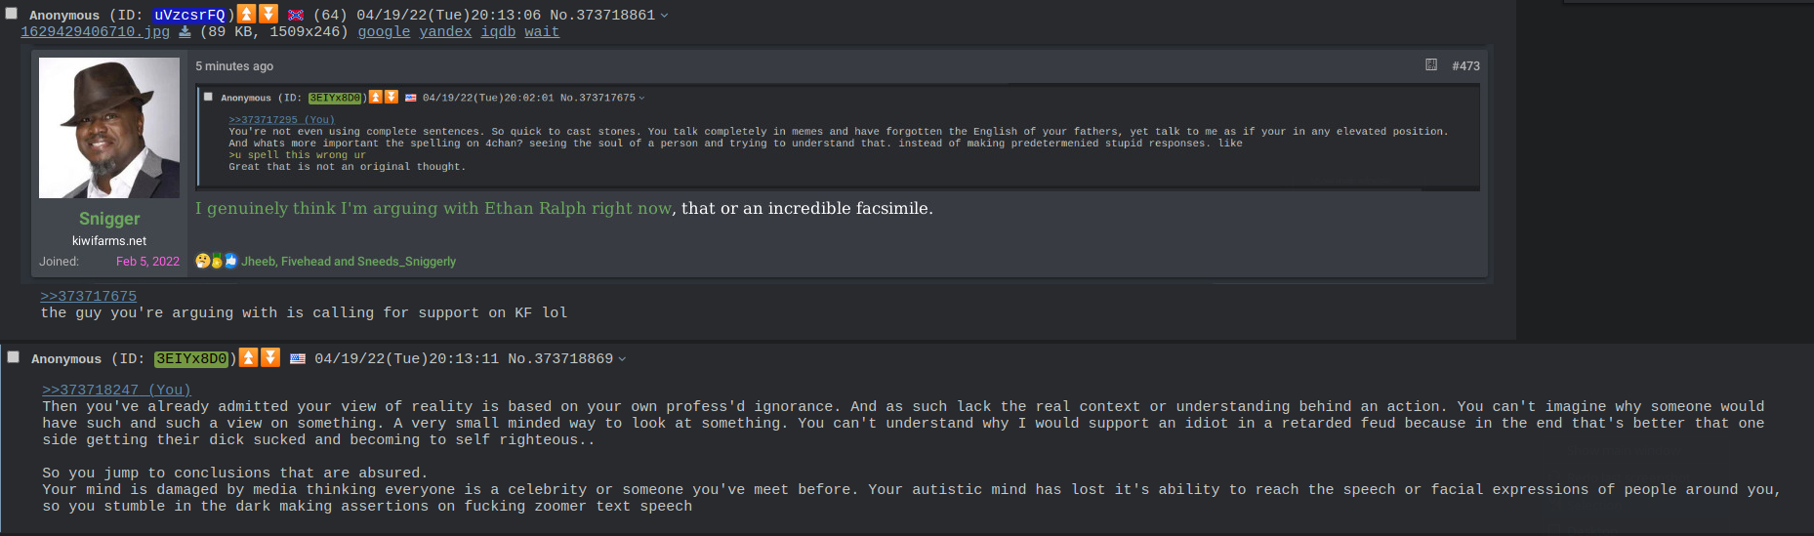Screen dimensions: 1814x536
Task: Click the US flag icon on post No.373718869
Action: coord(298,358)
